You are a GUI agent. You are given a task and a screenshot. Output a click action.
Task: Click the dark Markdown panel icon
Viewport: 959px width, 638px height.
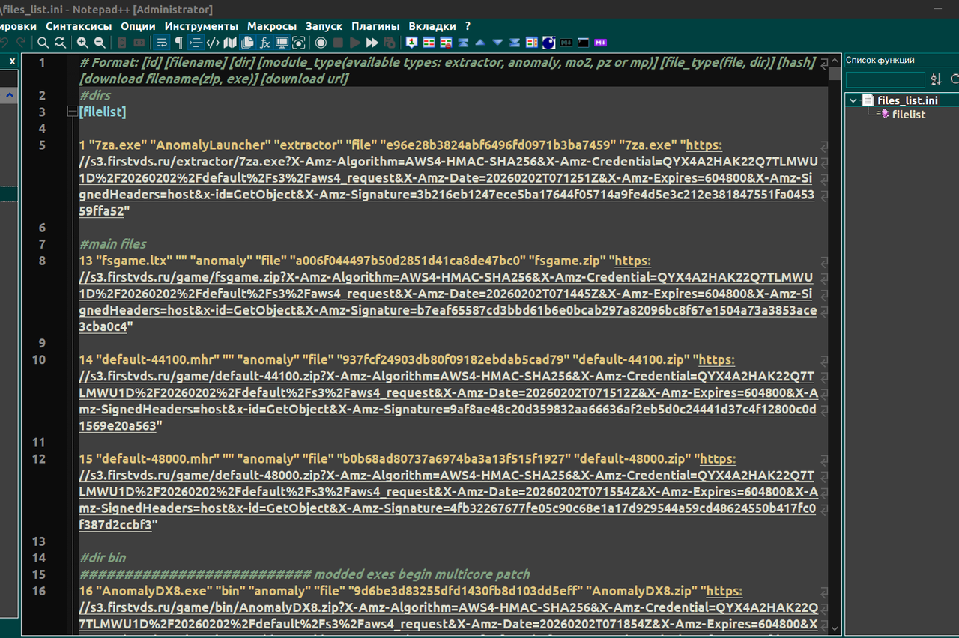[x=566, y=43]
